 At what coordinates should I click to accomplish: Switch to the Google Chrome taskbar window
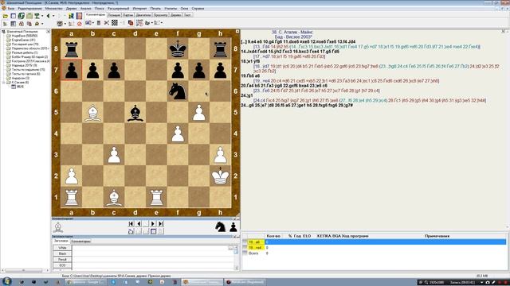85,282
